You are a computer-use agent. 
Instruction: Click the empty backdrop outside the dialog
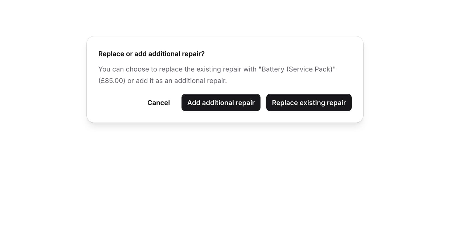tap(225, 176)
